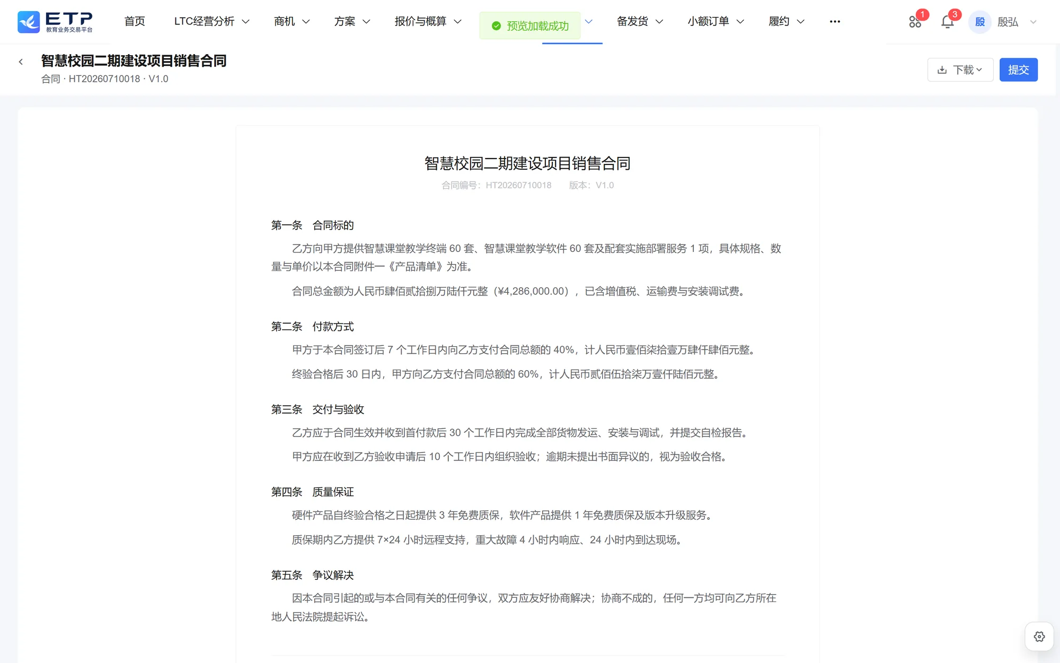The height and width of the screenshot is (663, 1060).
Task: Click the page header title 智慧校园二期建设项目销售合同
Action: tap(134, 61)
